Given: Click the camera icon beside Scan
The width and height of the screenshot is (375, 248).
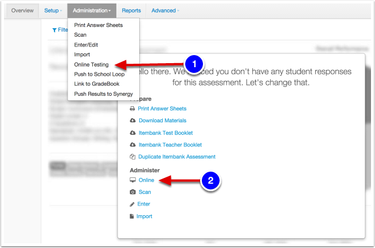Looking at the screenshot, I should pos(132,192).
